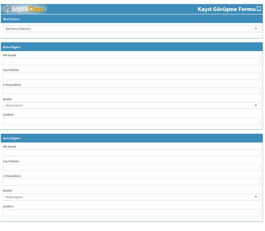Image resolution: width=265 pixels, height=231 pixels.
Task: Open the Okul Seçiniz school dropdown
Action: pyautogui.click(x=132, y=29)
